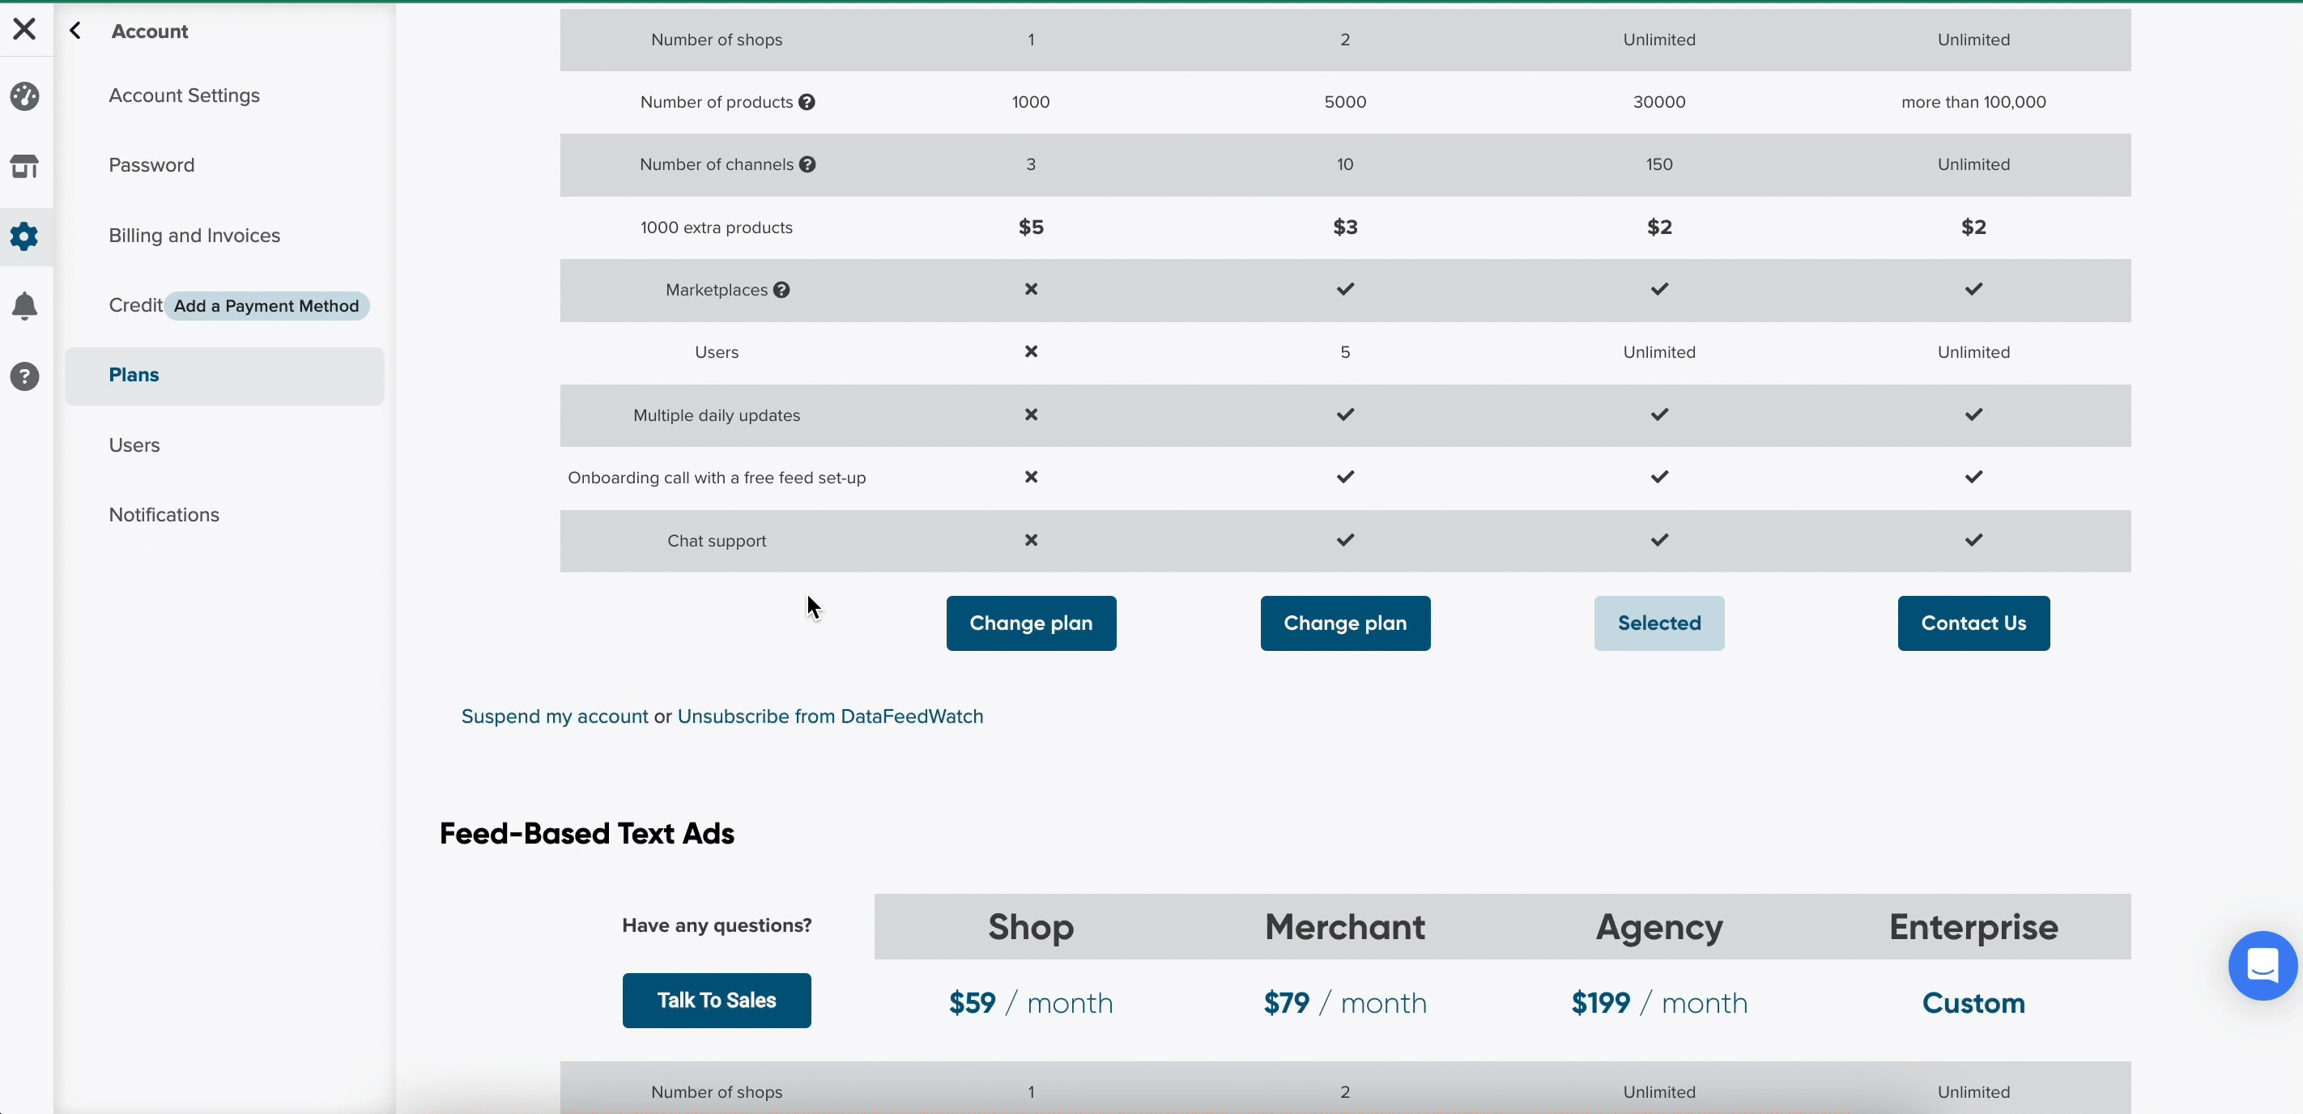The width and height of the screenshot is (2303, 1114).
Task: Show the Number of products help tooltip
Action: click(807, 102)
